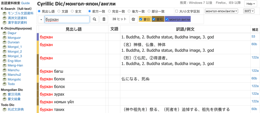Click the Eng-Mon book icon
This screenshot has width=260, height=113.
click(4, 61)
